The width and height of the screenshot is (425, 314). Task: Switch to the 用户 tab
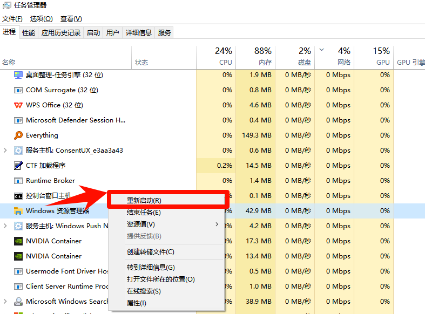coord(113,33)
